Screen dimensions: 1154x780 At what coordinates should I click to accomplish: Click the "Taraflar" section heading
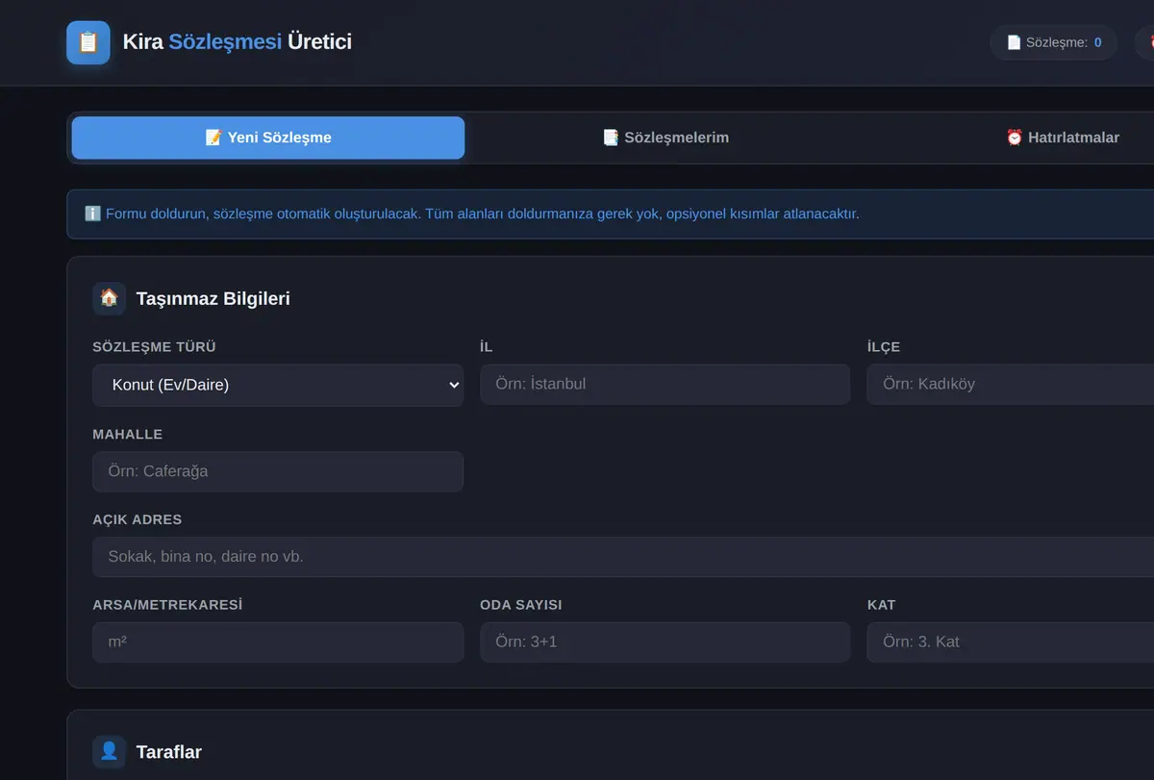pyautogui.click(x=169, y=751)
